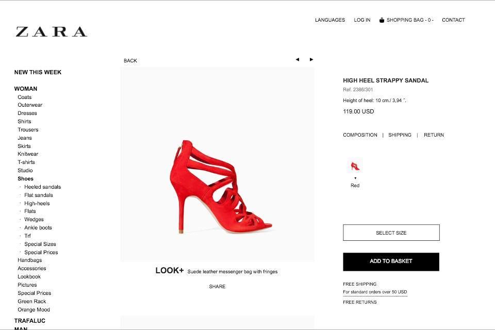Open the Shipping info tab

[400, 135]
